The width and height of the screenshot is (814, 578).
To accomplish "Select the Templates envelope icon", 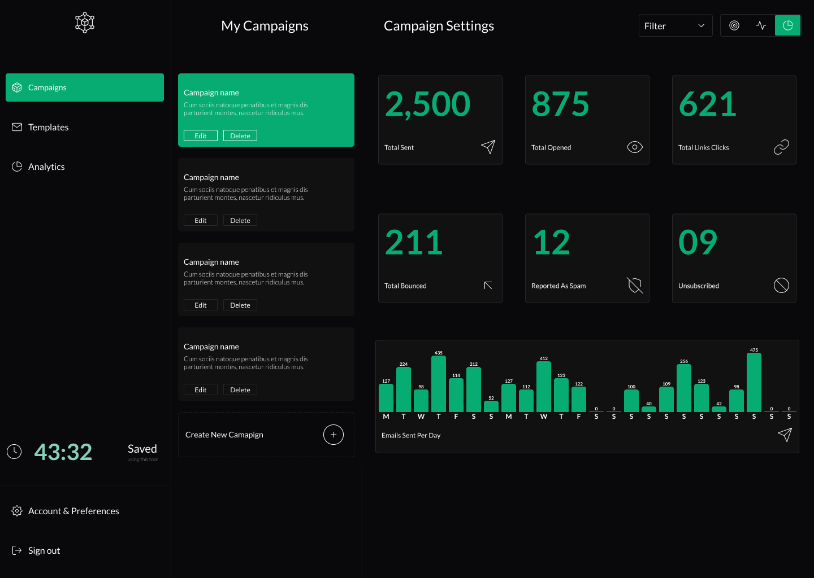I will (x=16, y=127).
